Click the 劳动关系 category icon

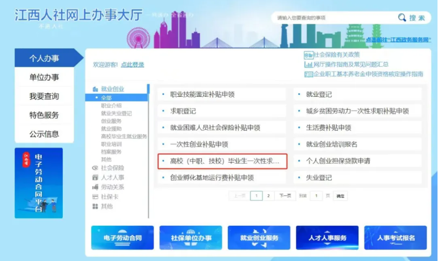click(95, 187)
